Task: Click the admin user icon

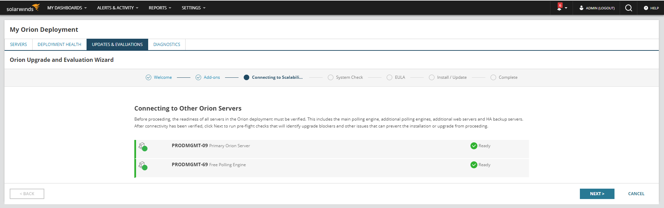Action: [x=581, y=8]
